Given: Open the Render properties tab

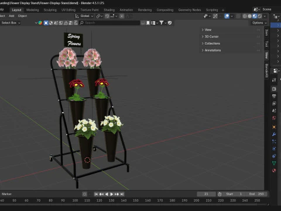Looking at the screenshot, I should [274, 89].
